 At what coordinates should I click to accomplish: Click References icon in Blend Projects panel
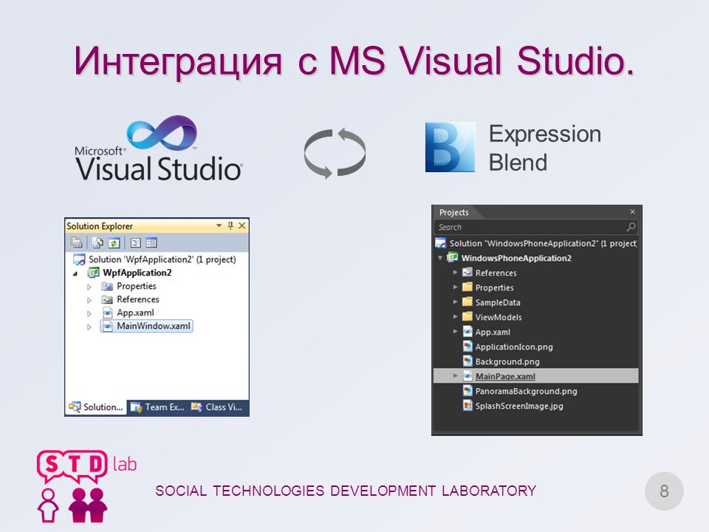[467, 273]
